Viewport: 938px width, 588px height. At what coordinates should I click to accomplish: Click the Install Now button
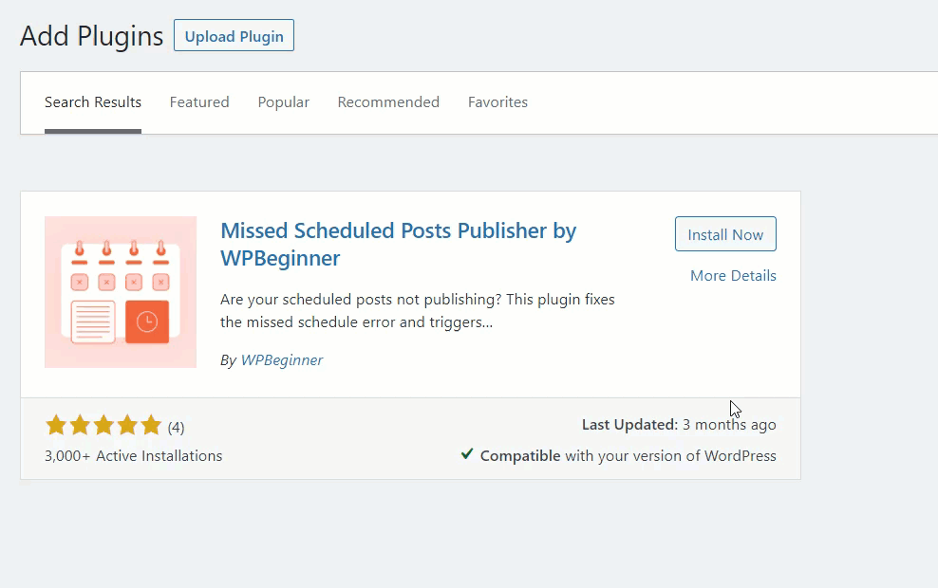click(x=725, y=234)
